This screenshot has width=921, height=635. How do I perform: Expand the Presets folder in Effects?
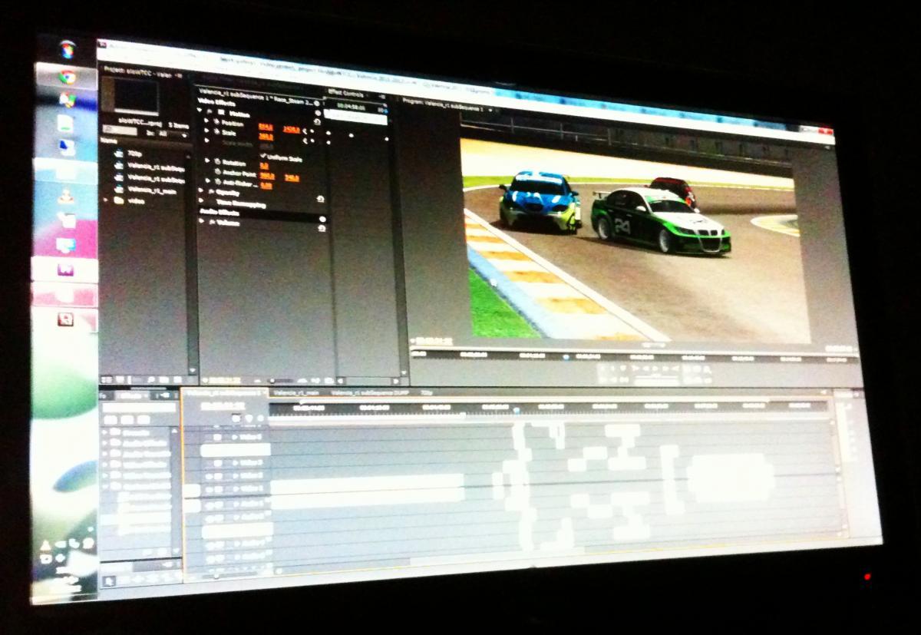tap(106, 433)
